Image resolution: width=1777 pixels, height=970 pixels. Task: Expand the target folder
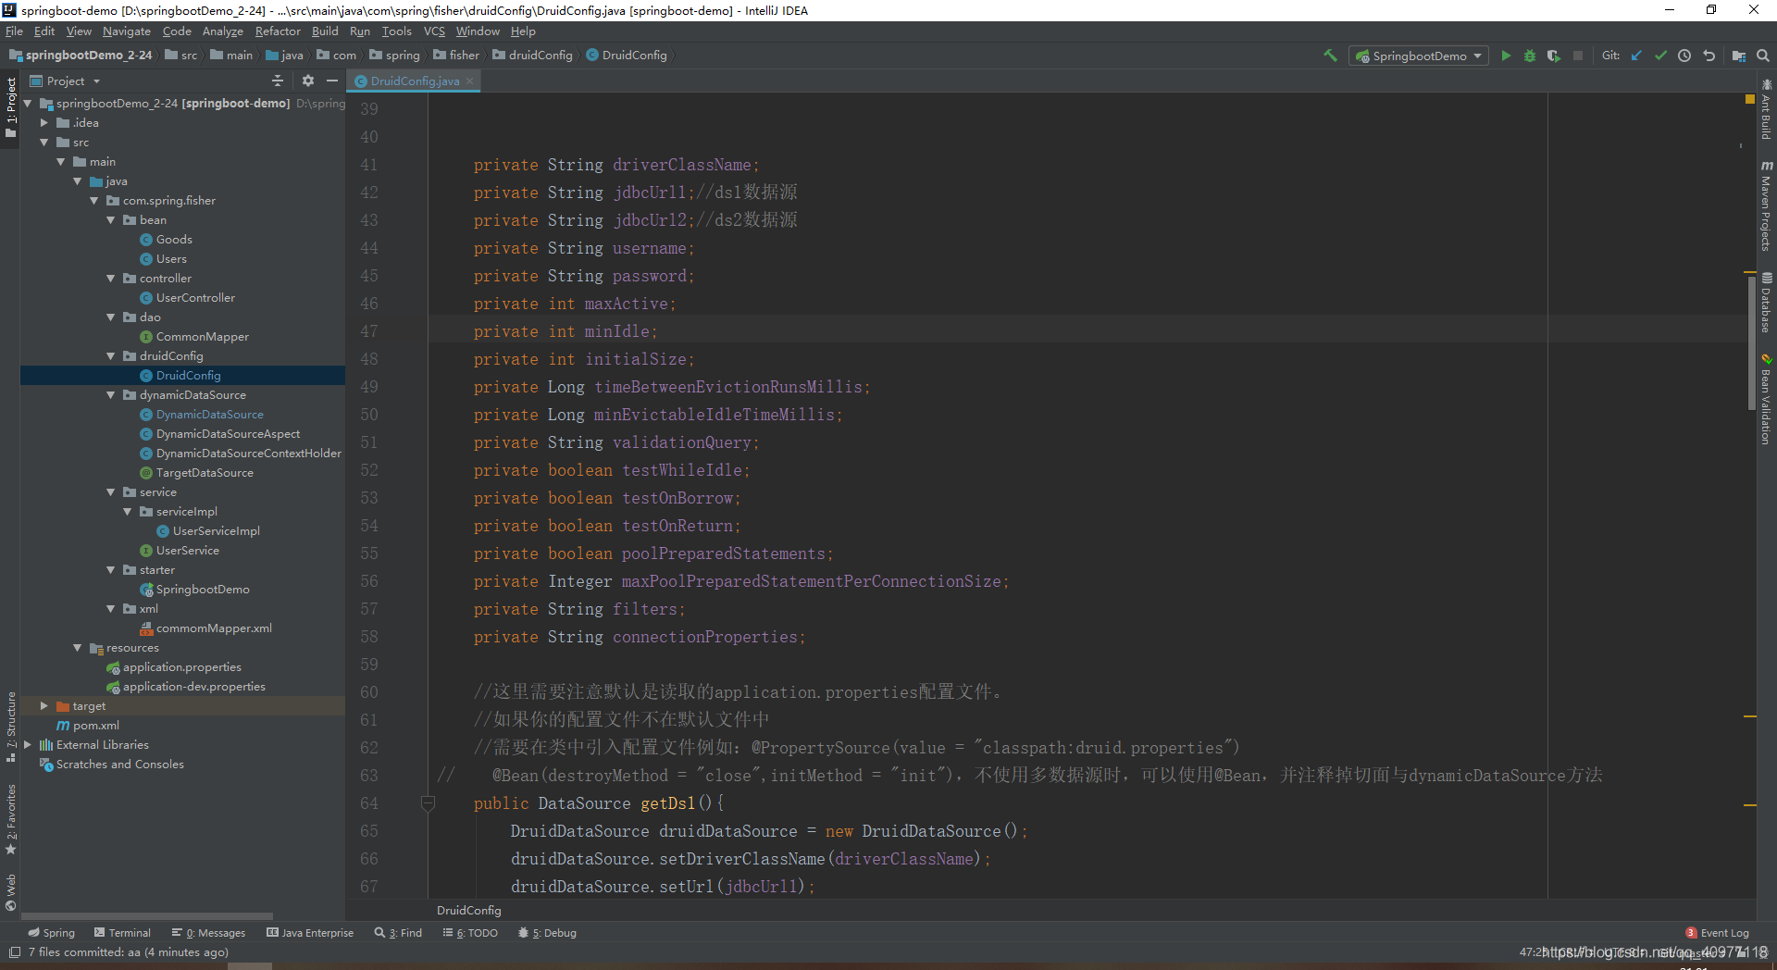click(x=43, y=705)
